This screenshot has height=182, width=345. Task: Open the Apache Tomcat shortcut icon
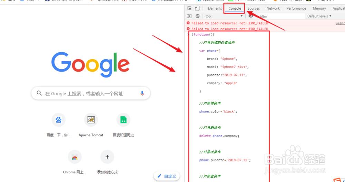[x=91, y=120]
